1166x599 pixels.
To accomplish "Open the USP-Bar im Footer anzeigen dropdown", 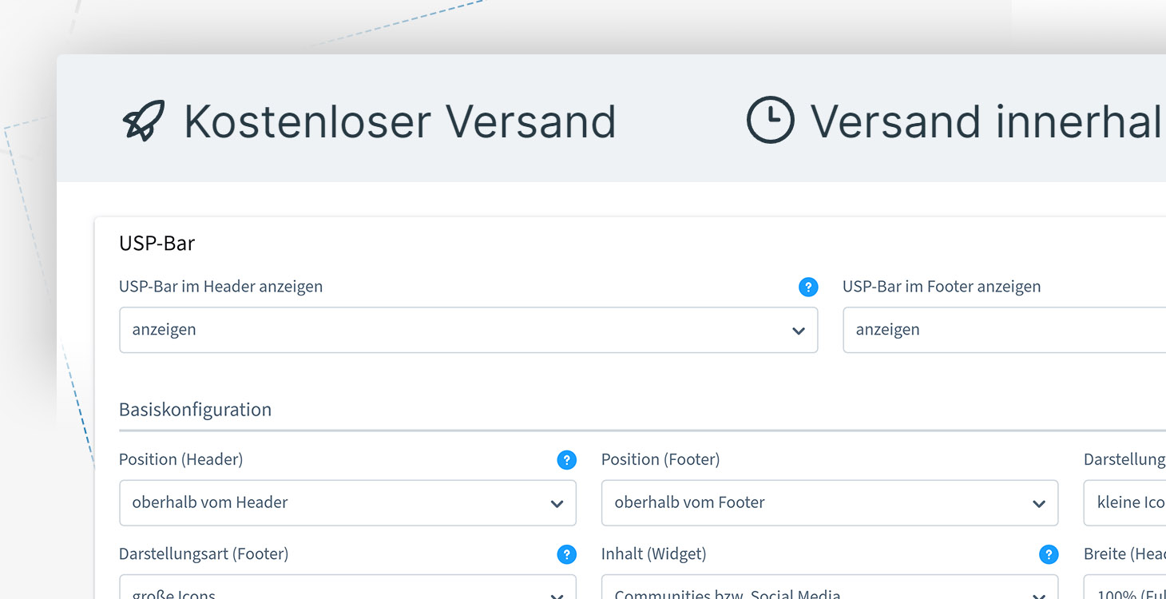I will (1002, 330).
